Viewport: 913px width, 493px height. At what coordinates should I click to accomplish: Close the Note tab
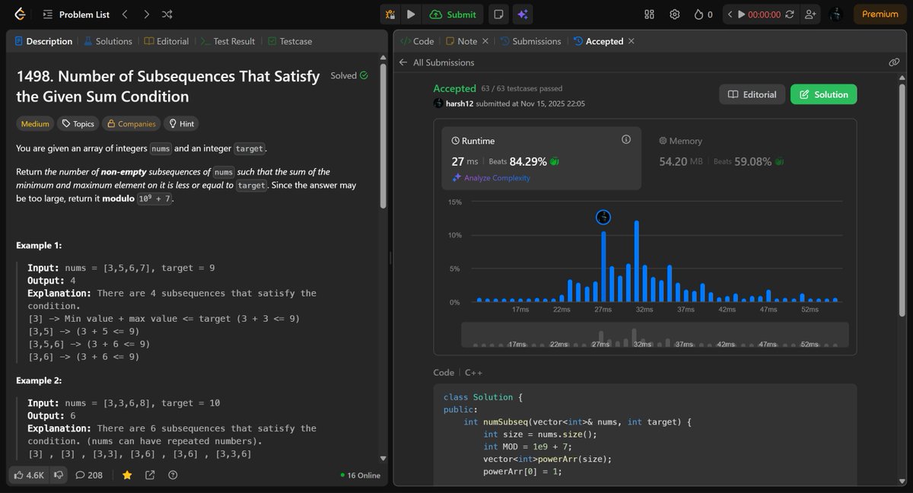click(485, 41)
